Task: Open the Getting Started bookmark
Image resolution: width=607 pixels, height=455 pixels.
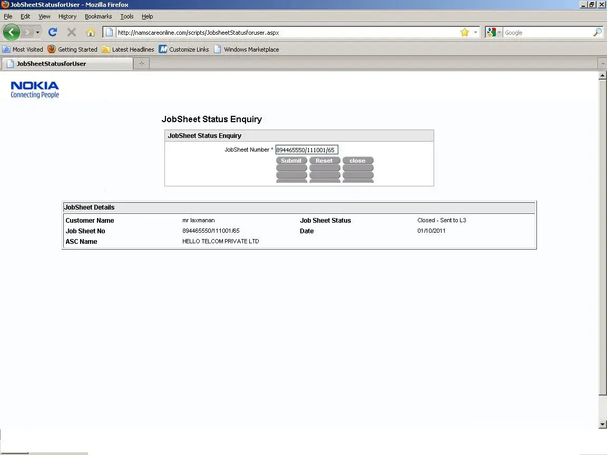Action: (x=72, y=50)
